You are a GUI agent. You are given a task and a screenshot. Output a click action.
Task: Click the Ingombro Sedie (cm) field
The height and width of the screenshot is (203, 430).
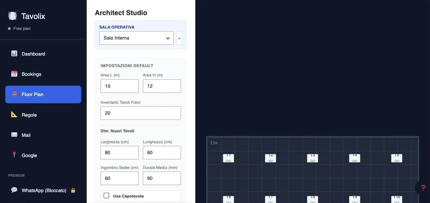pos(120,178)
